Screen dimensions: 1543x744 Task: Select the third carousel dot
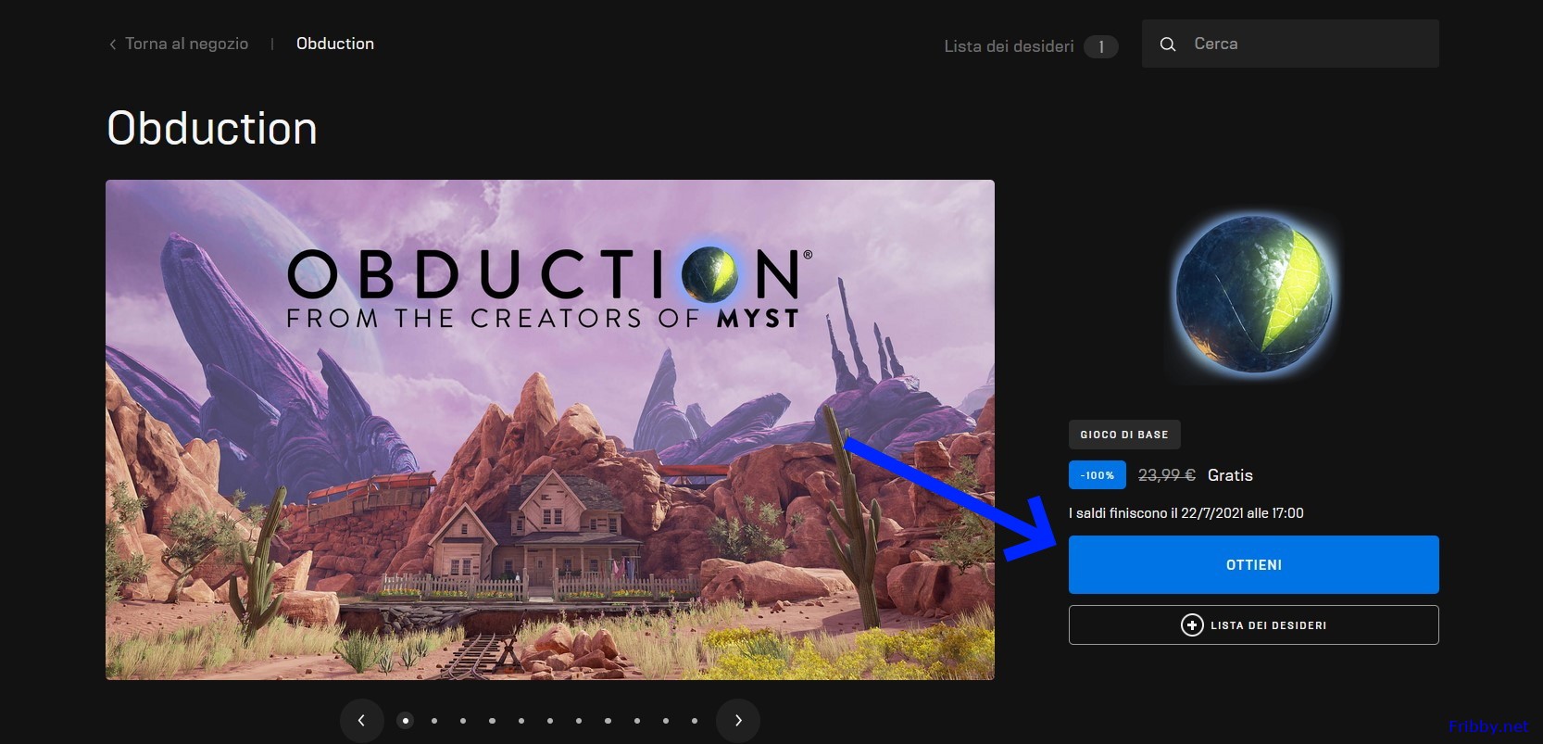click(x=463, y=720)
